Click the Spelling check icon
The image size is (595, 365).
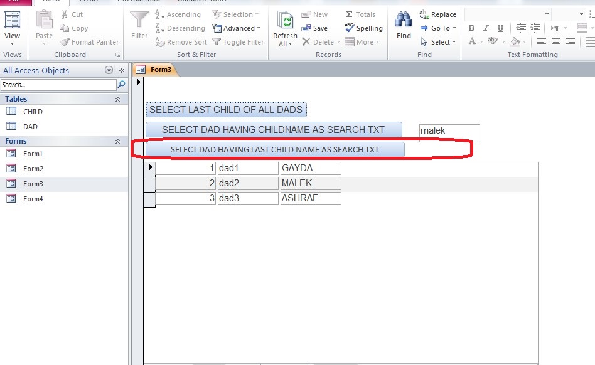[350, 28]
